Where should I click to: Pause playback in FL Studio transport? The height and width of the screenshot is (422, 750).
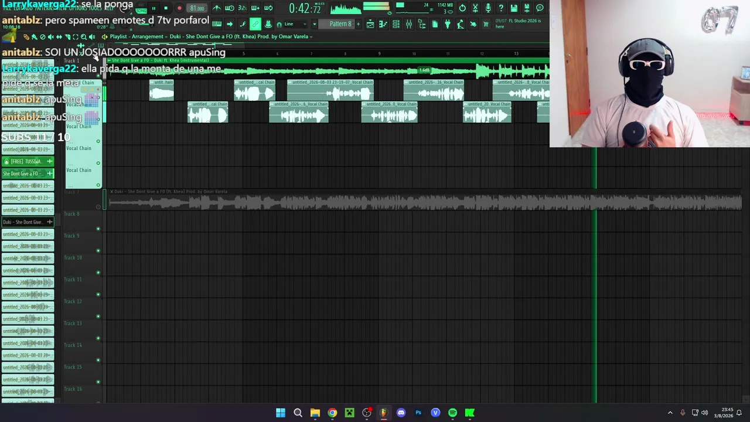click(x=154, y=8)
